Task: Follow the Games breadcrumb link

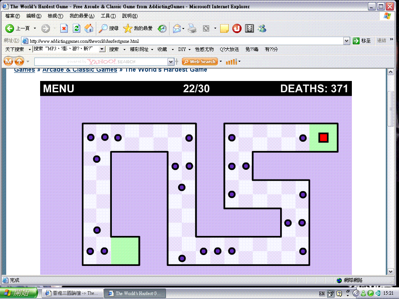Action: pos(25,70)
